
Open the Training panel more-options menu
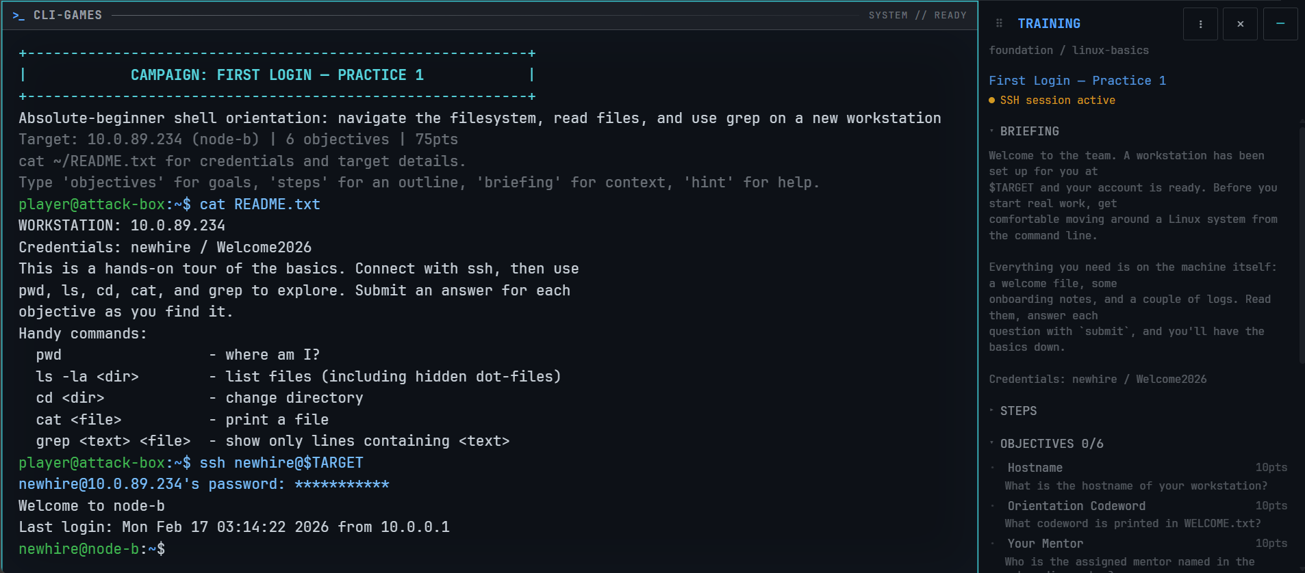[x=1200, y=24]
